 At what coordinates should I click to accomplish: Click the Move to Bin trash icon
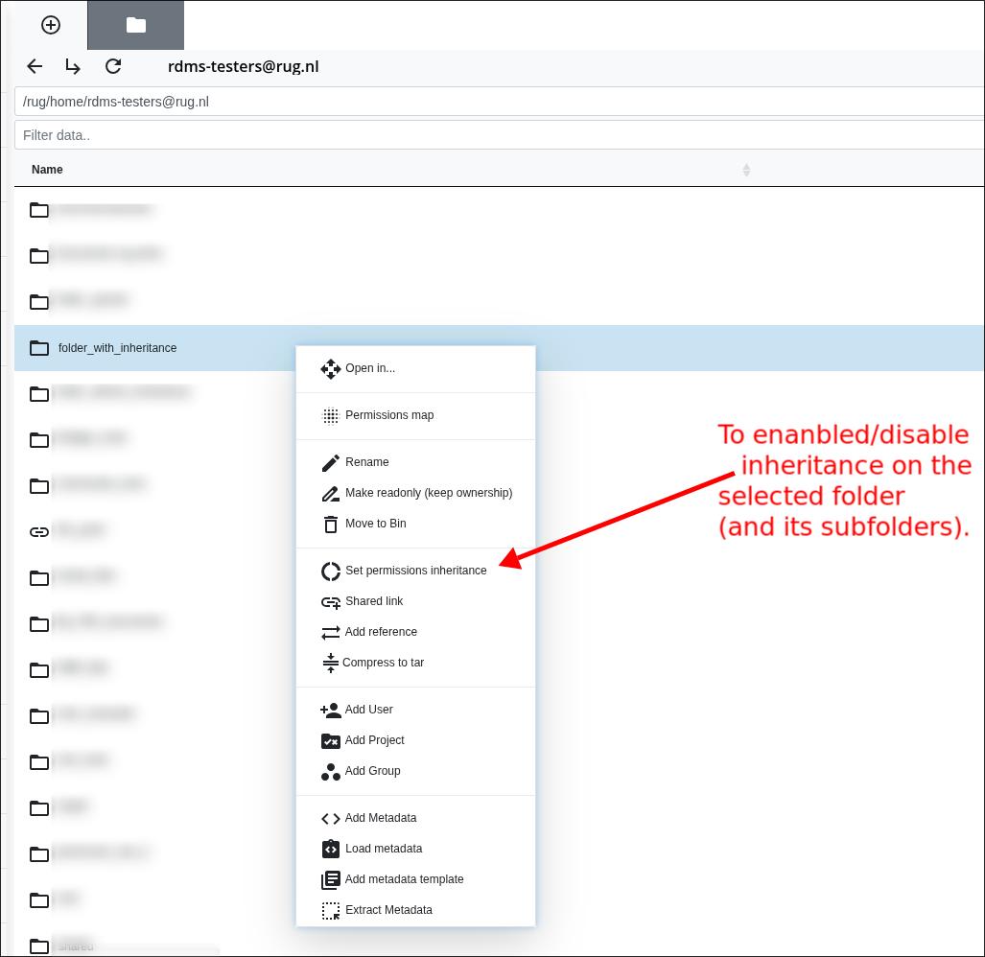(331, 524)
